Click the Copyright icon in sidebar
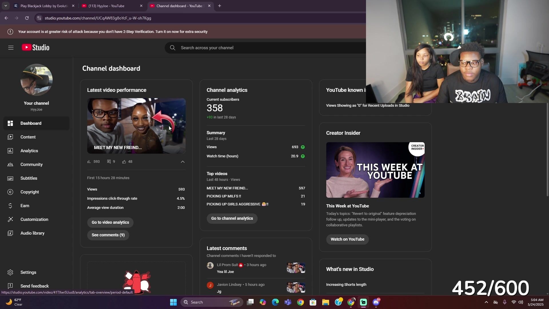 (10, 192)
